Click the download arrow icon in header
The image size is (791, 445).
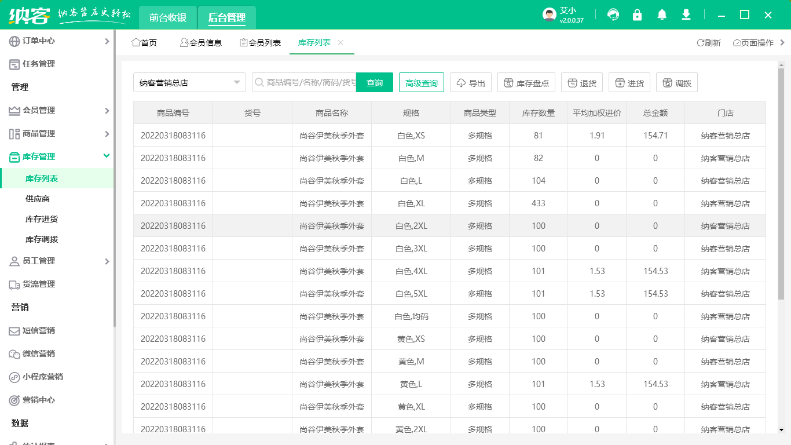(686, 15)
